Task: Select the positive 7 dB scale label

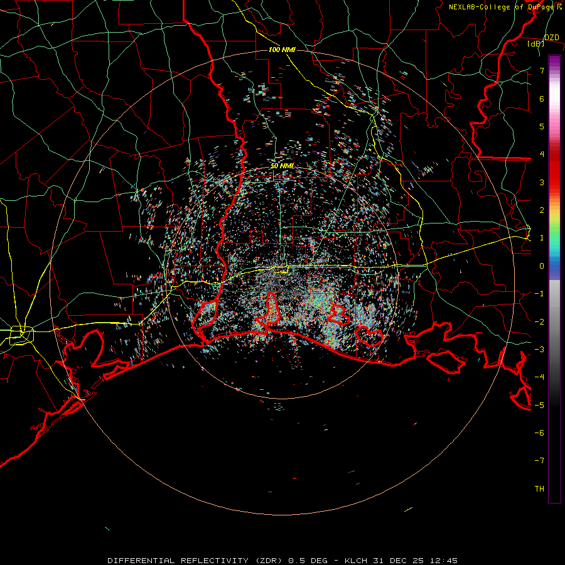Action: [x=542, y=70]
